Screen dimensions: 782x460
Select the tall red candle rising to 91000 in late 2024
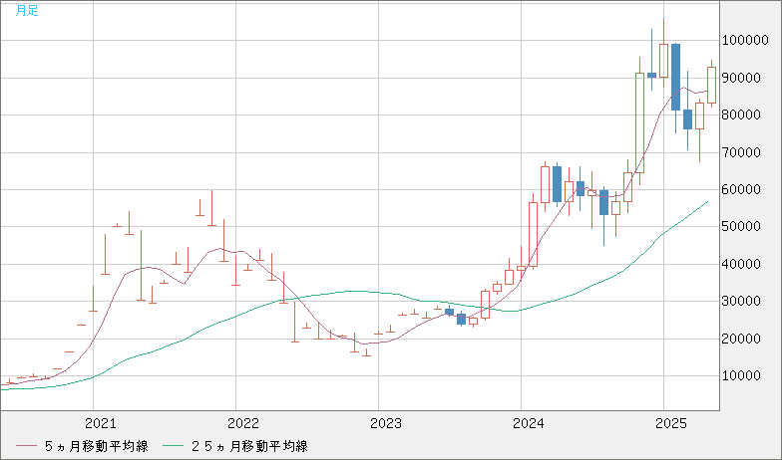coord(640,122)
